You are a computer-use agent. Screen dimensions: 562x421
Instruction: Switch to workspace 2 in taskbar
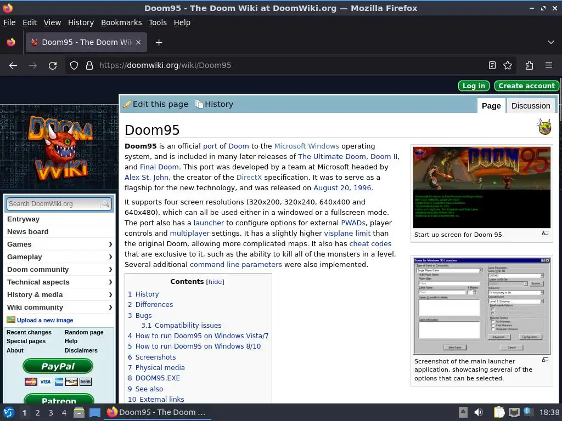click(38, 413)
